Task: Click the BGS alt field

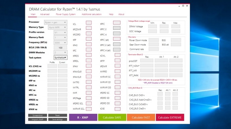Action: (x=176, y=44)
